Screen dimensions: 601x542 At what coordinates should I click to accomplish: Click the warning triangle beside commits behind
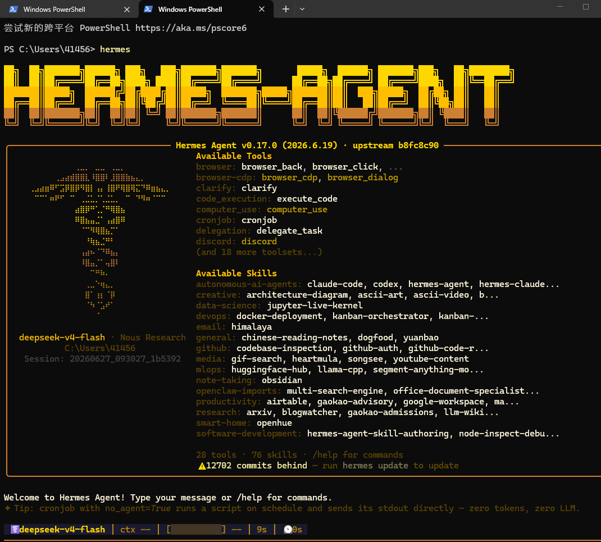point(202,466)
